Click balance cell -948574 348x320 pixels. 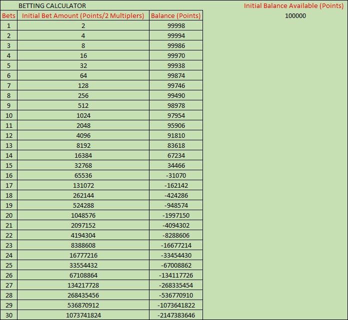coord(176,205)
